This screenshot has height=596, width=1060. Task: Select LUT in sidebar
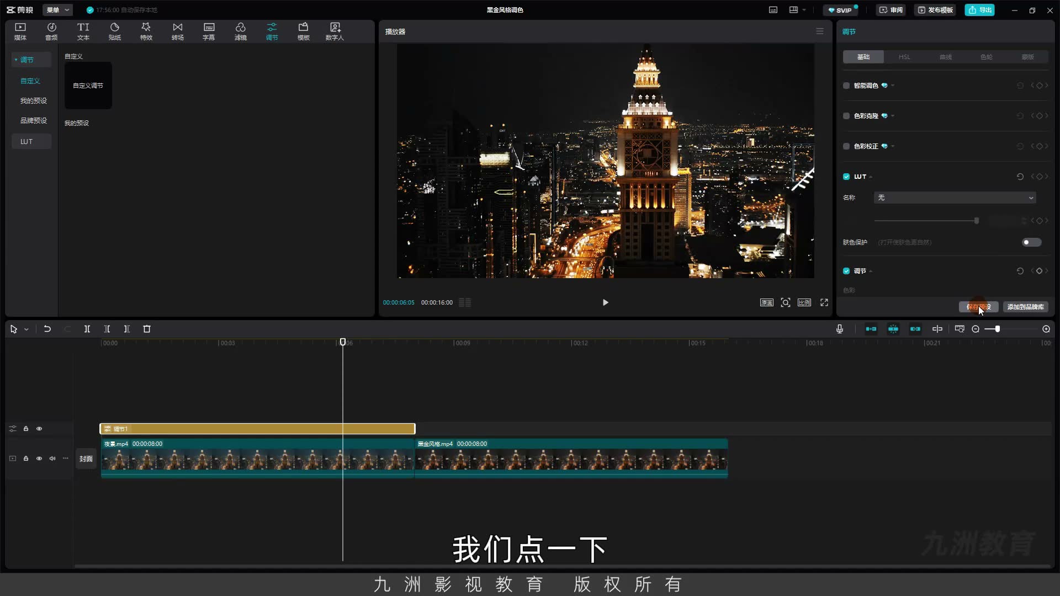[31, 141]
